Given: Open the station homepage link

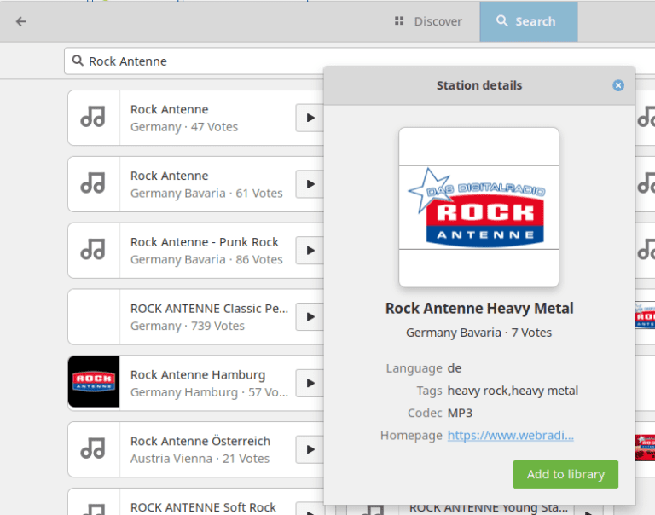Looking at the screenshot, I should [510, 435].
